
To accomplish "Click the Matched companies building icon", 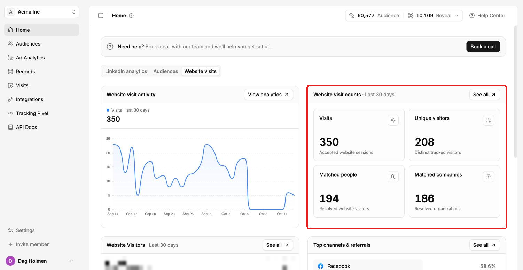I will (x=489, y=177).
